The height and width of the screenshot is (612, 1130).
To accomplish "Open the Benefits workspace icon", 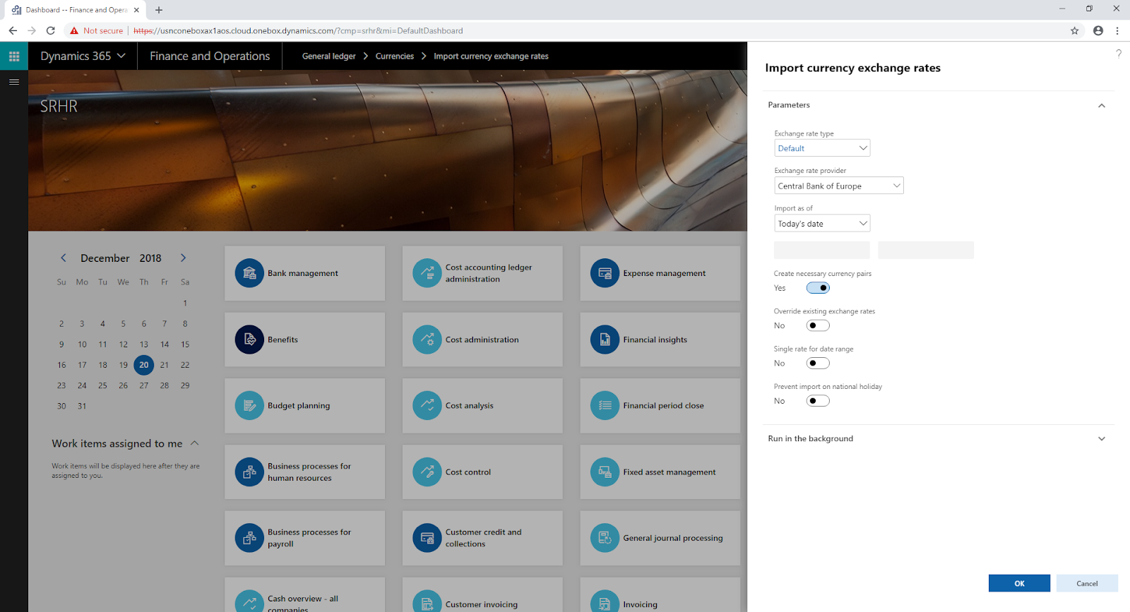I will click(249, 340).
